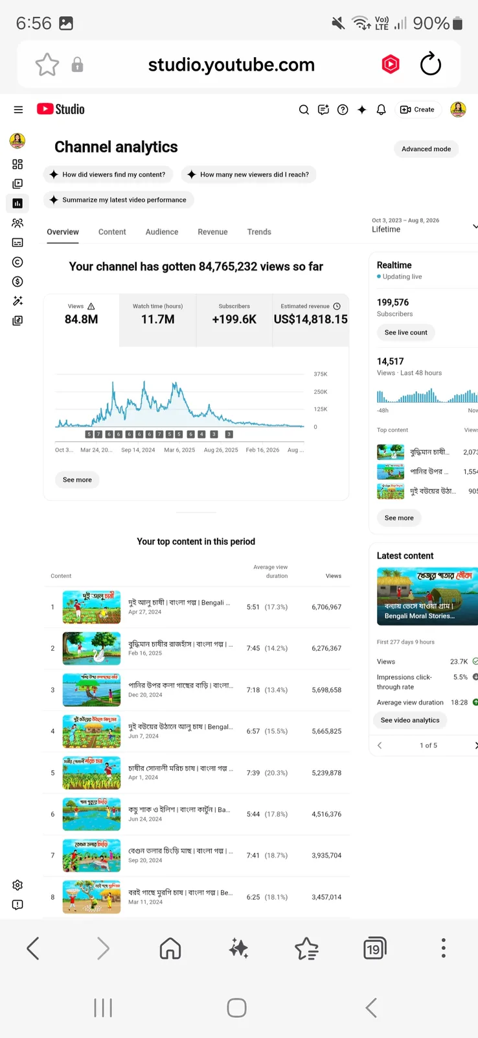Open search in Studio header
Screen dimensions: 478x1038
[x=304, y=110]
